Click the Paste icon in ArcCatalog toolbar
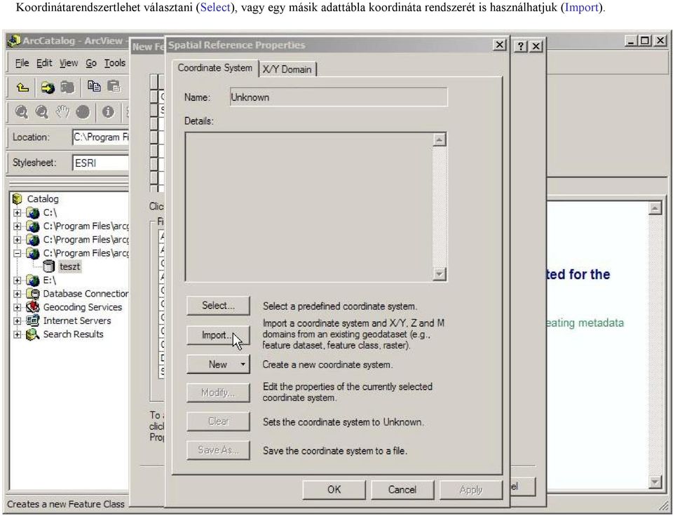 (x=114, y=86)
